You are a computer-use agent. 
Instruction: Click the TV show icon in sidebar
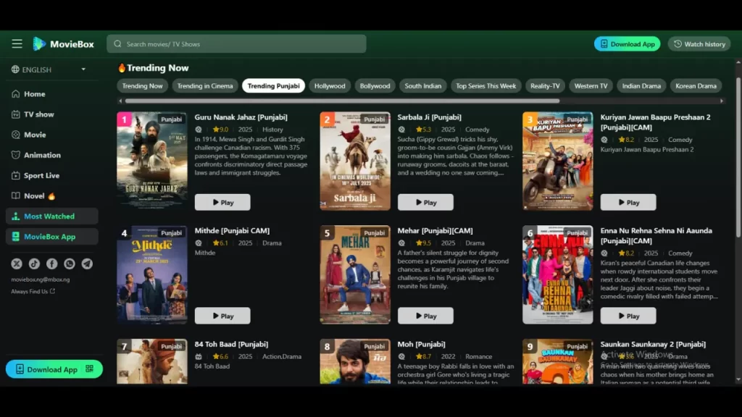click(x=16, y=114)
